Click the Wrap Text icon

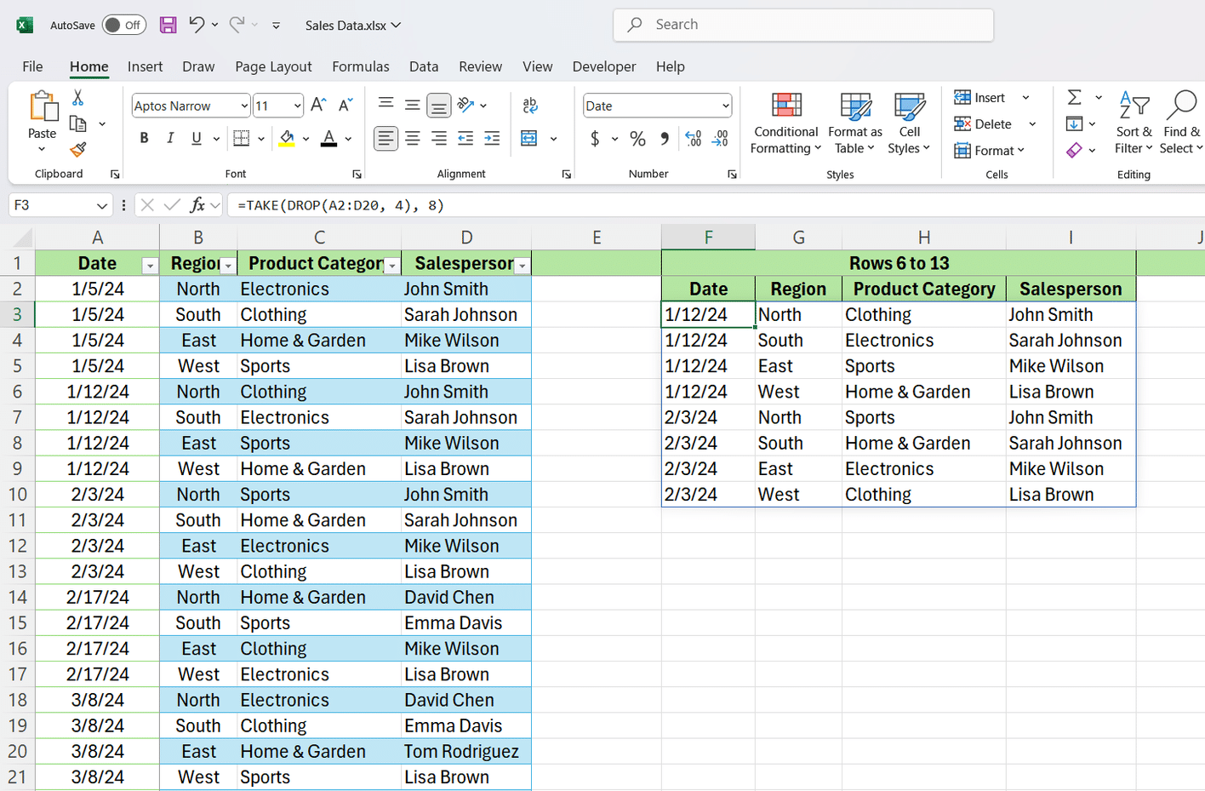530,105
